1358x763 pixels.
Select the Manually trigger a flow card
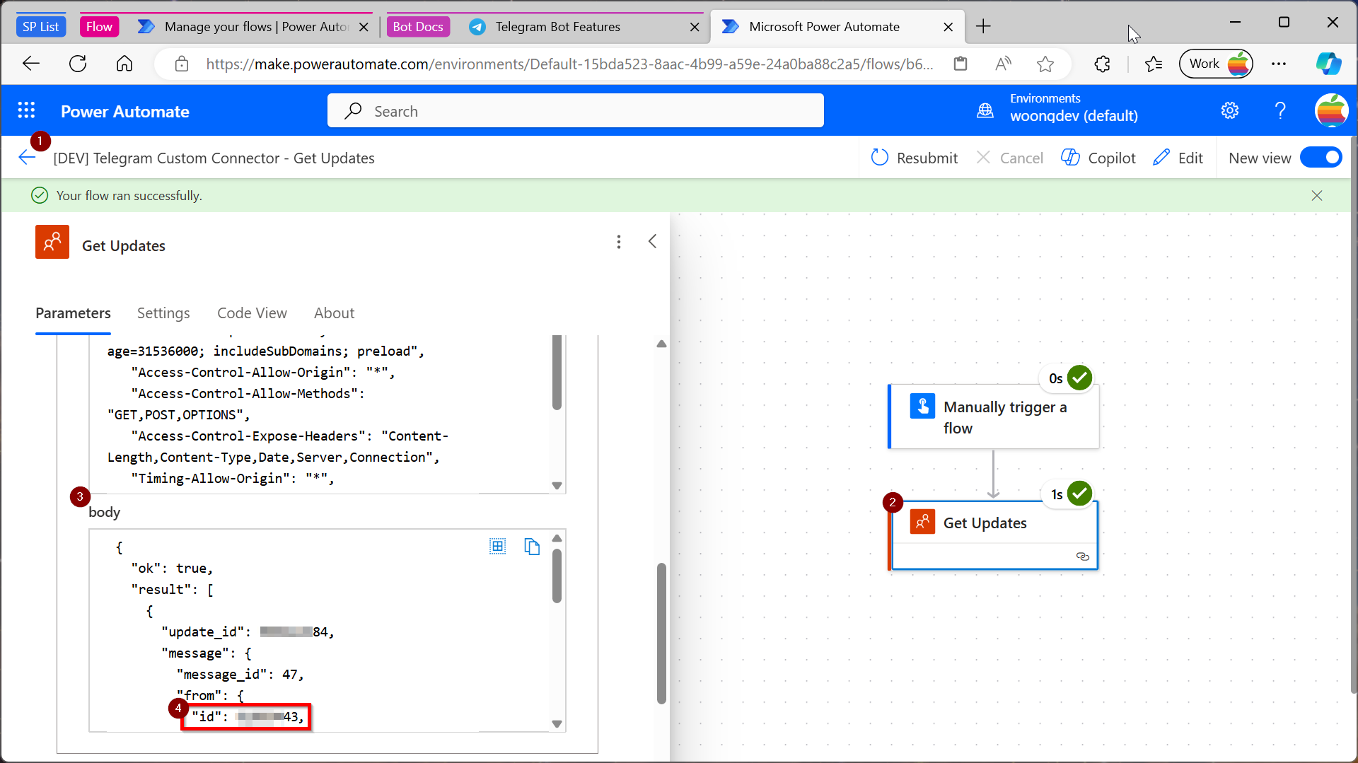[994, 417]
